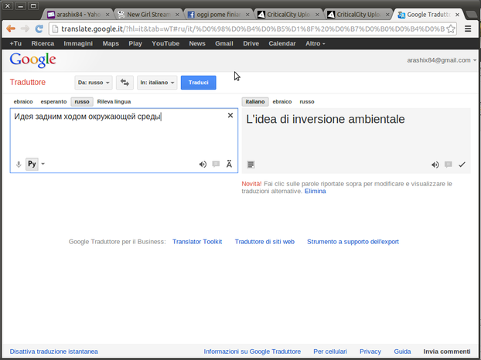Image resolution: width=481 pixels, height=360 pixels.
Task: Close the New Girl Stream tab
Action: (x=177, y=15)
